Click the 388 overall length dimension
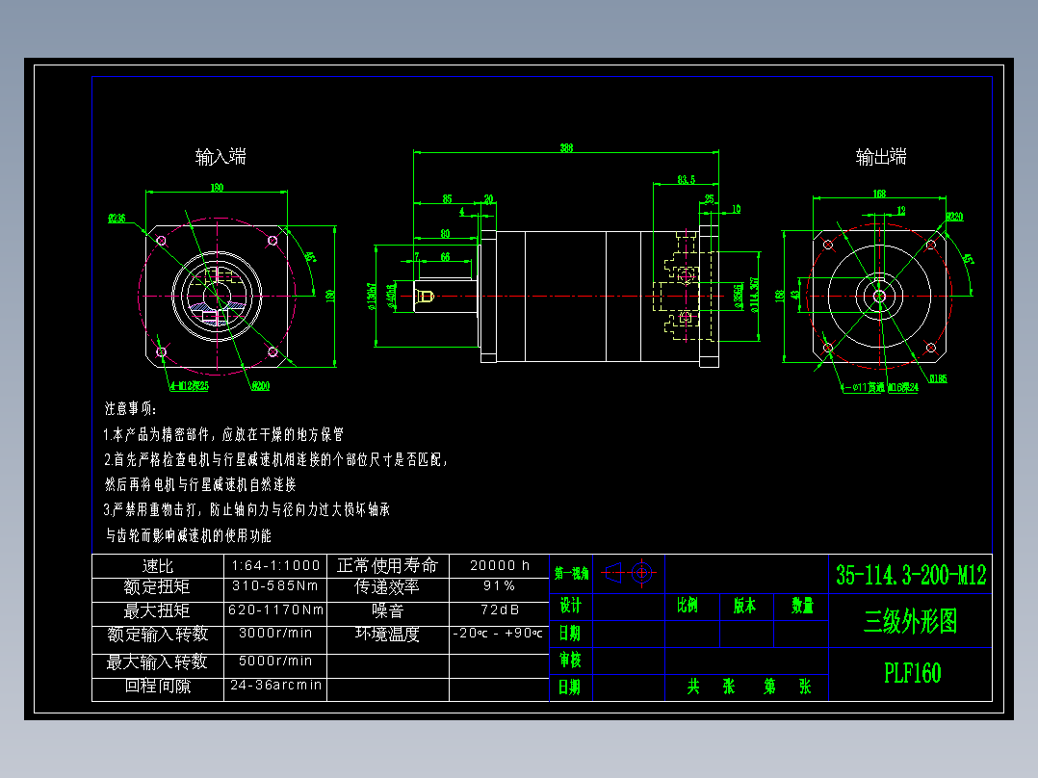This screenshot has height=778, width=1038. tap(565, 149)
